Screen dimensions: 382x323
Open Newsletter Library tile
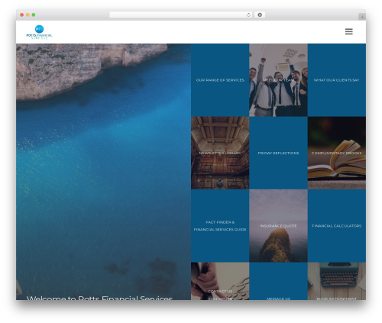click(x=220, y=153)
